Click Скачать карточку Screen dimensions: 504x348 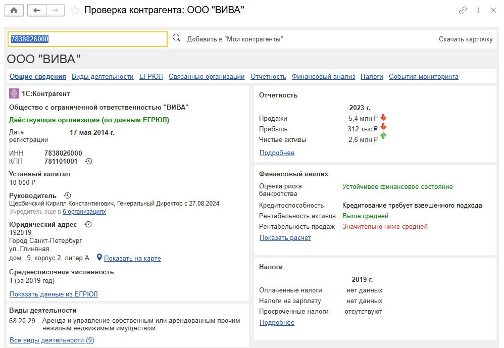(465, 39)
